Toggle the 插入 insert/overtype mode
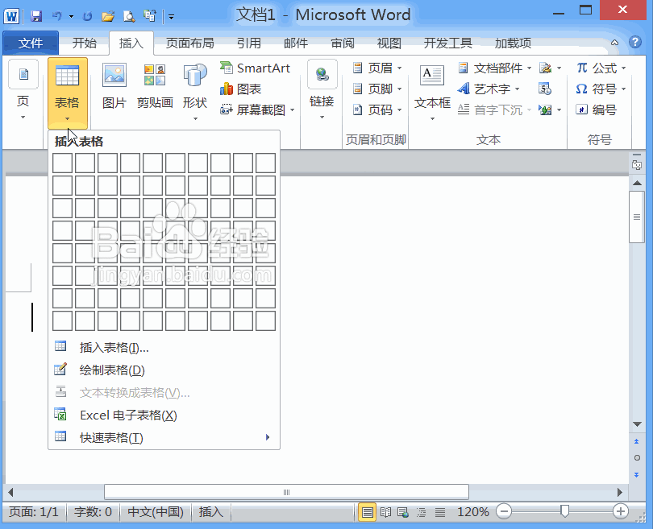 coord(210,511)
